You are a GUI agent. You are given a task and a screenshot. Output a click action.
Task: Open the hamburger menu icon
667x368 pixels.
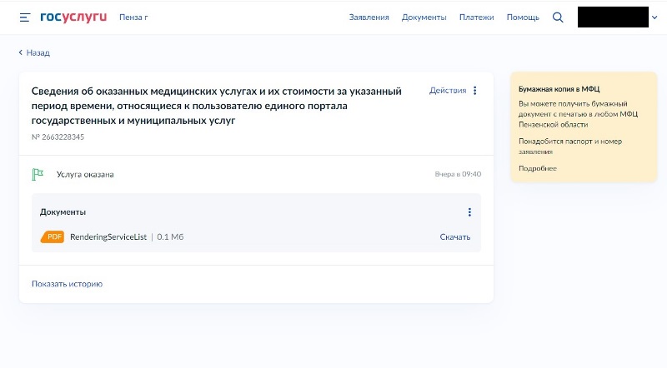25,17
